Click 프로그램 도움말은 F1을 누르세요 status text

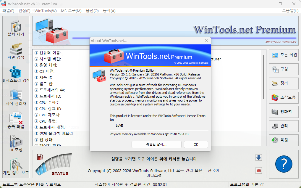(x=31, y=184)
